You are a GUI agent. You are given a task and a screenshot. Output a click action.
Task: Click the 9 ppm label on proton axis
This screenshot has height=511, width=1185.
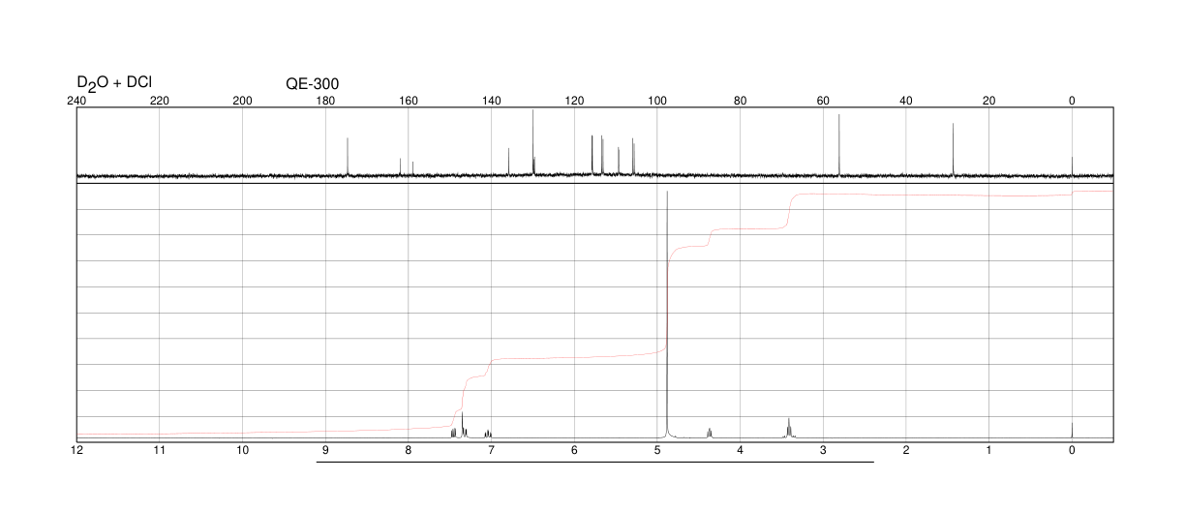pyautogui.click(x=325, y=451)
